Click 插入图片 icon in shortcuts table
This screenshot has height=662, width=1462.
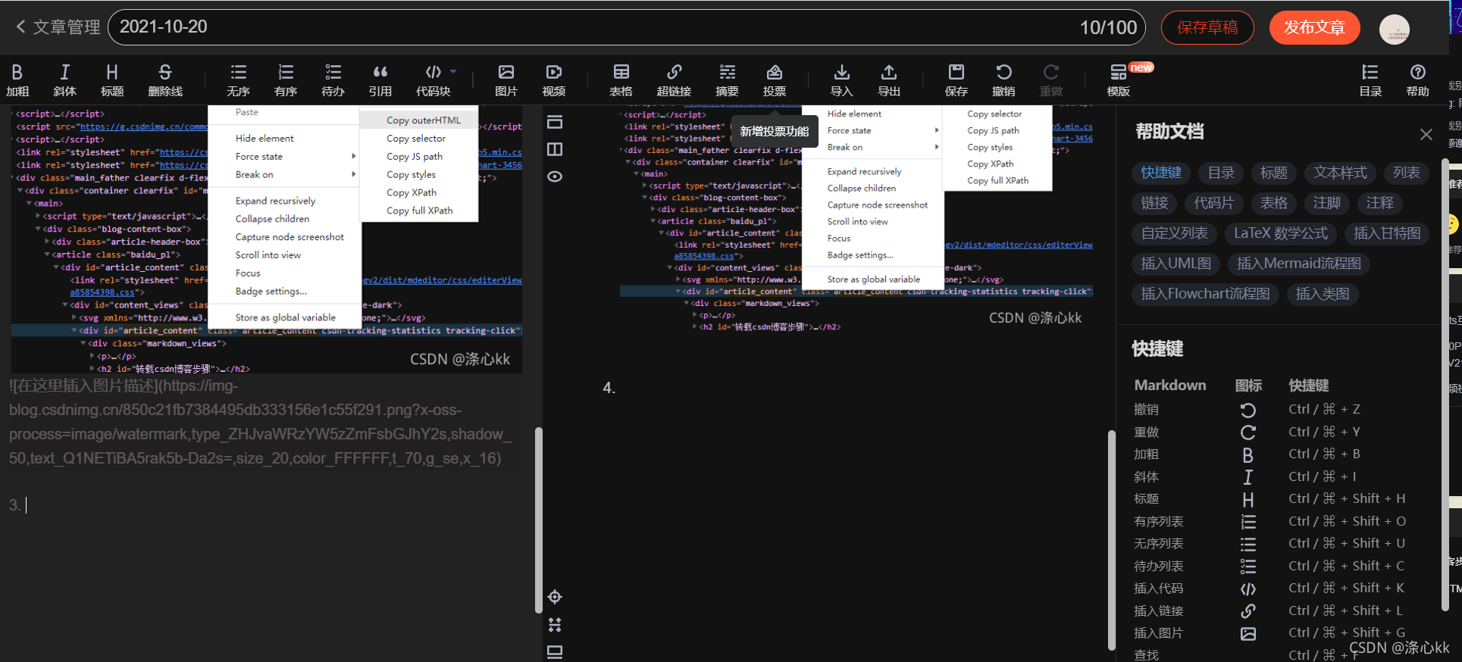point(1248,633)
